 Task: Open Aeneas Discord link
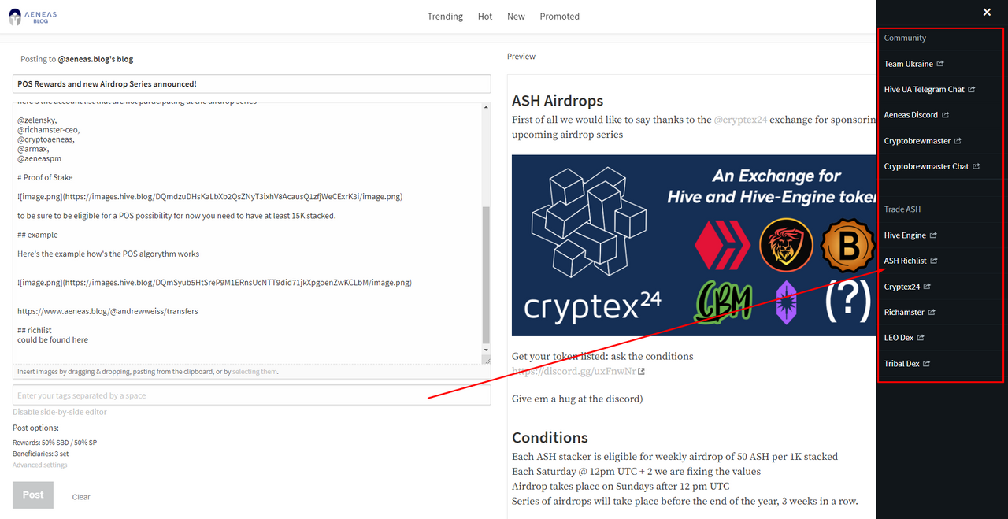(x=911, y=115)
